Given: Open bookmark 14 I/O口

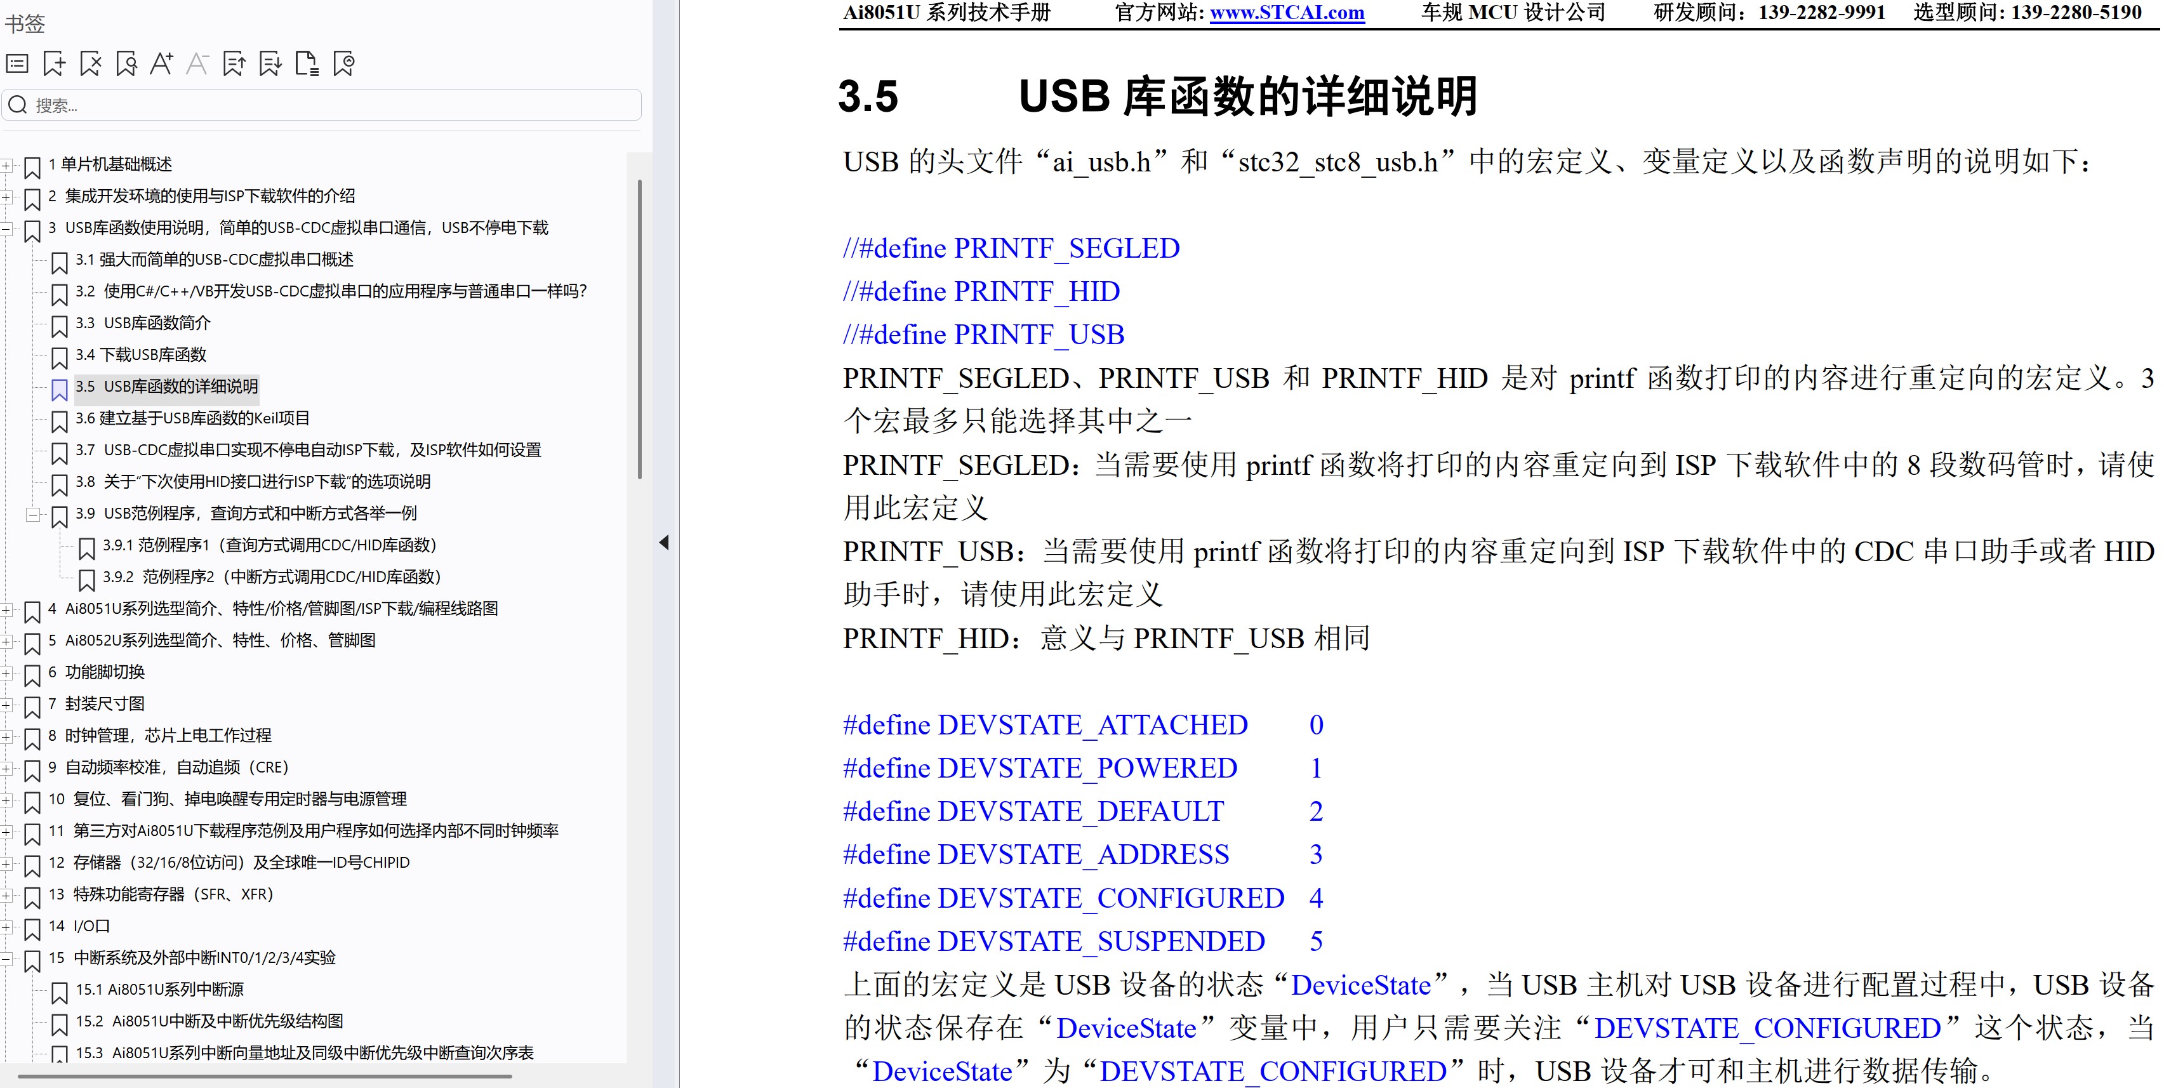Looking at the screenshot, I should pos(79,926).
